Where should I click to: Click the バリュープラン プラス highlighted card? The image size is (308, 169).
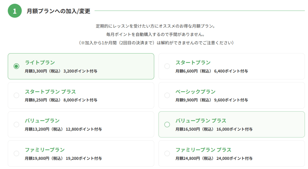click(231, 125)
